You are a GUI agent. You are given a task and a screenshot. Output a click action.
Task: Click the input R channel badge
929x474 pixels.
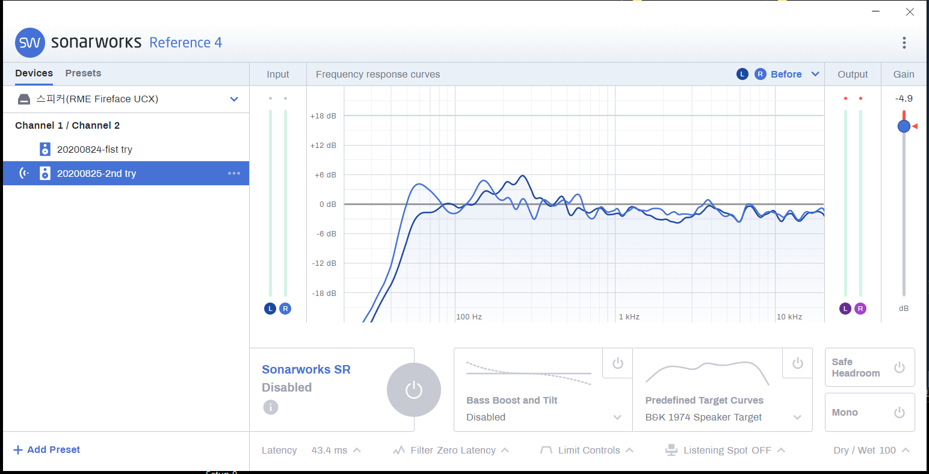[x=285, y=309]
